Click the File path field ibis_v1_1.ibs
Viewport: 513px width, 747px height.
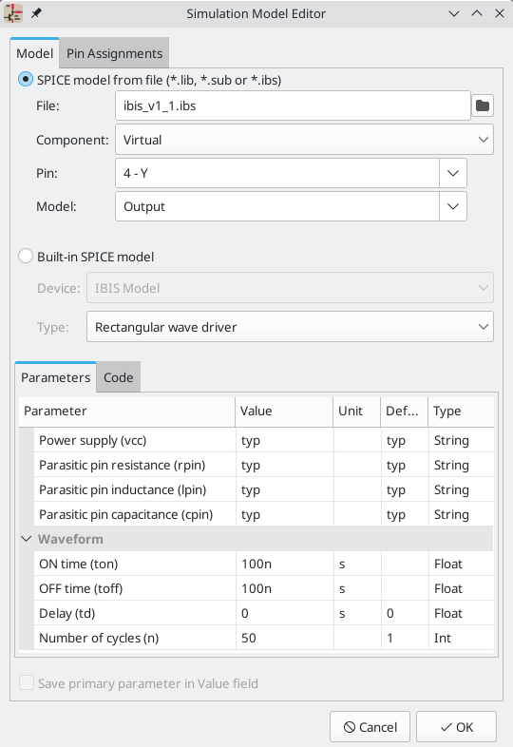click(293, 105)
